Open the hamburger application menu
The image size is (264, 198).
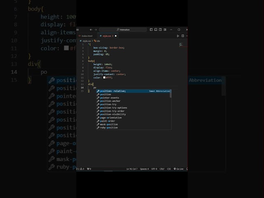click(78, 30)
